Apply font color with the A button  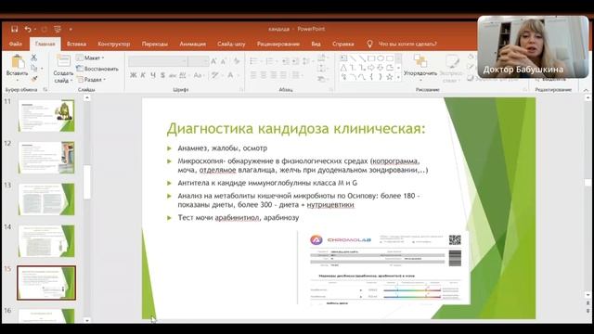230,75
